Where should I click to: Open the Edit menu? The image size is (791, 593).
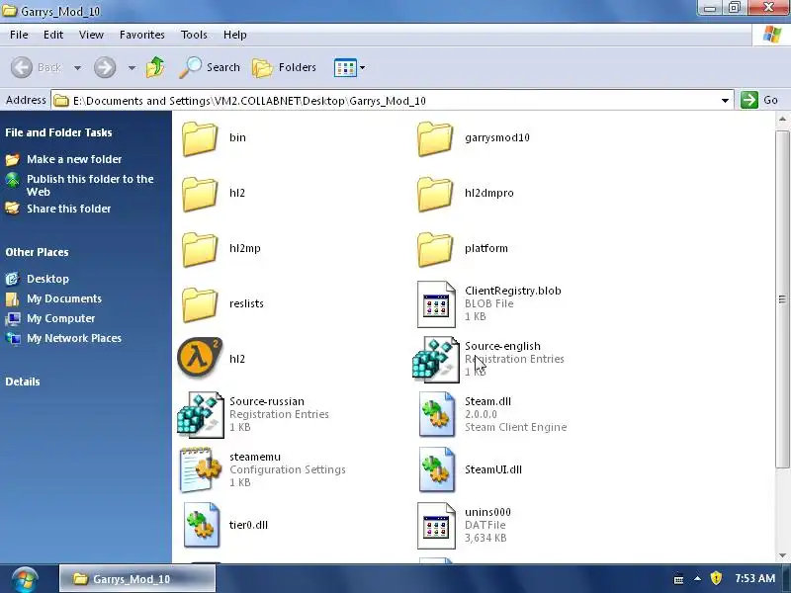pyautogui.click(x=53, y=35)
